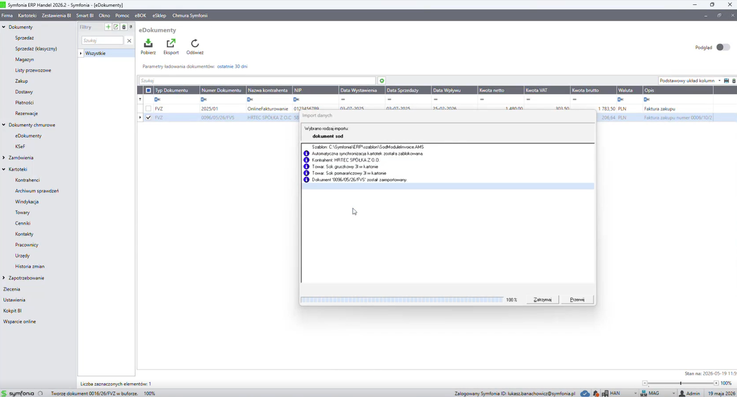Delete filter with trash icon in Filtry panel
The image size is (737, 397).
(x=124, y=27)
